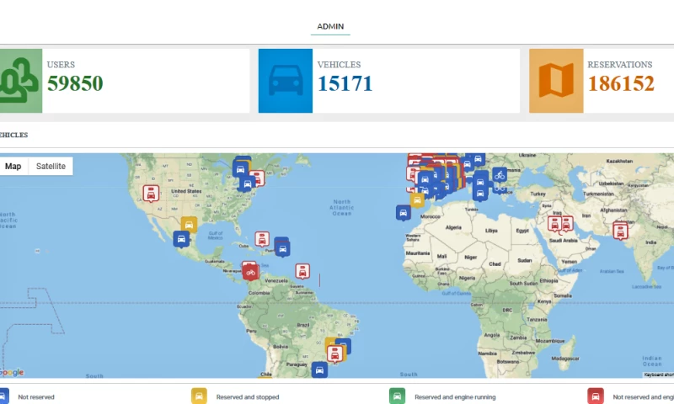Click the blue bicycle marker north of Turkey
674x404 pixels.
(x=499, y=175)
